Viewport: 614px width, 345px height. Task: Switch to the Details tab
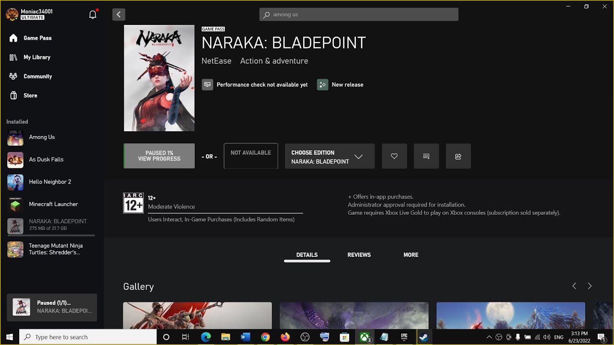tap(307, 255)
